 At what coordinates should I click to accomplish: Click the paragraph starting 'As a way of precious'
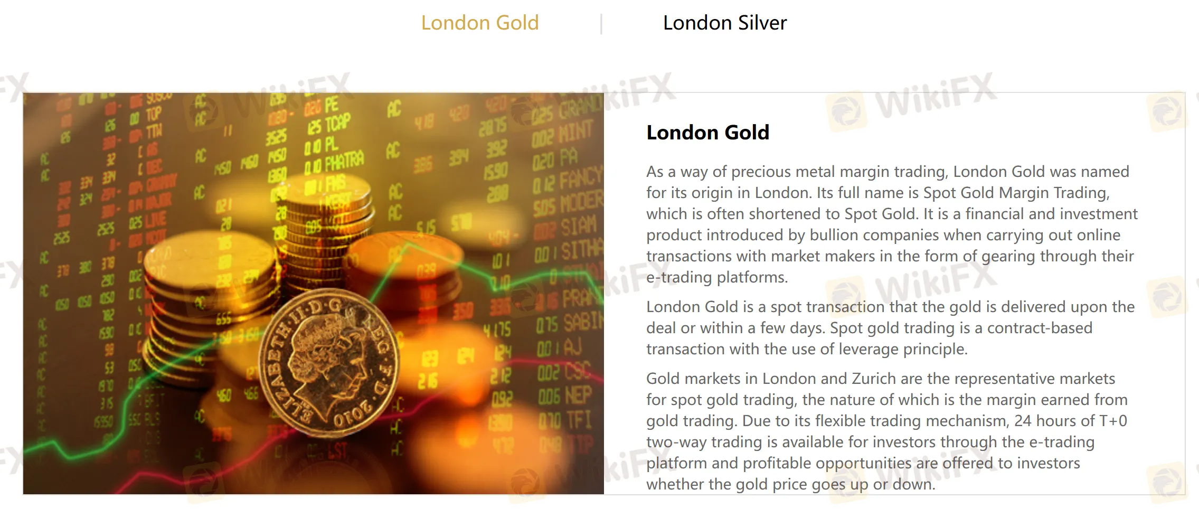click(891, 224)
